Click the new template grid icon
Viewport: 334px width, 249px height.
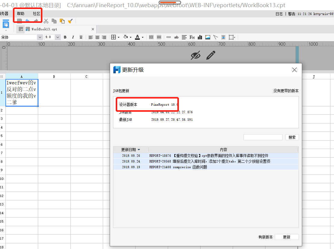point(21,29)
